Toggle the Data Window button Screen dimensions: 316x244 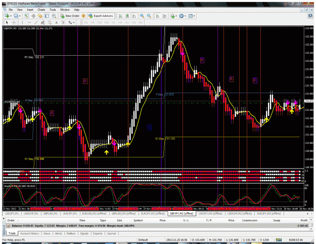tap(33, 16)
